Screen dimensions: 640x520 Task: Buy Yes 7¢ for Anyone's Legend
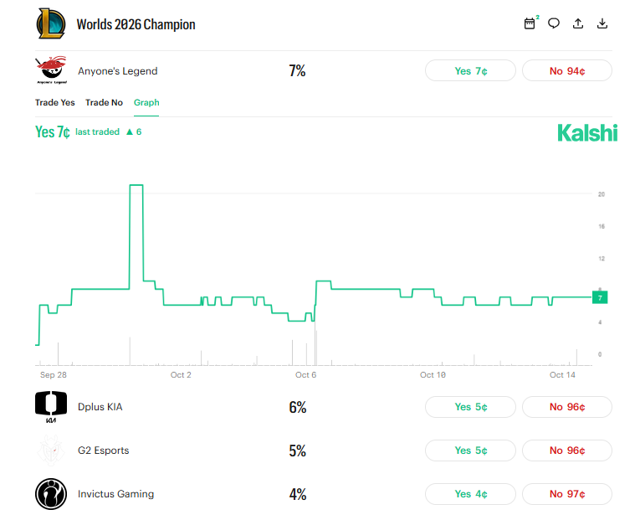point(470,70)
